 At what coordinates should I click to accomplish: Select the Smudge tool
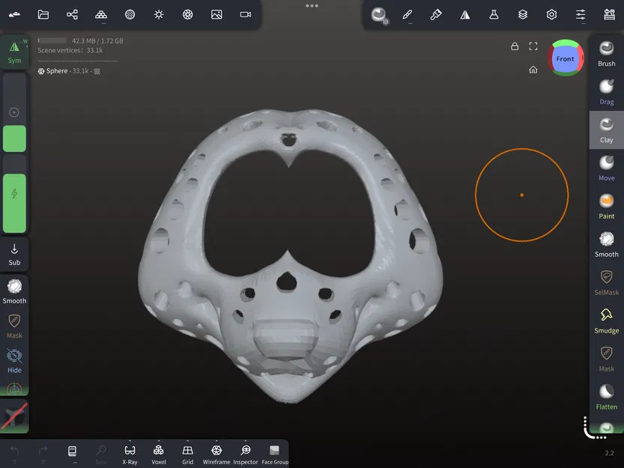click(x=607, y=320)
